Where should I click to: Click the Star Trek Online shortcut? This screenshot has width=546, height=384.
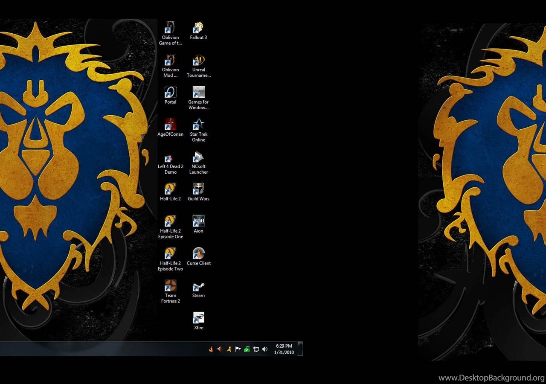coord(198,130)
